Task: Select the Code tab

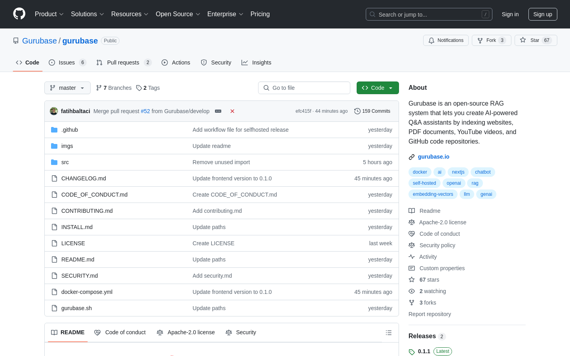Action: (27, 62)
